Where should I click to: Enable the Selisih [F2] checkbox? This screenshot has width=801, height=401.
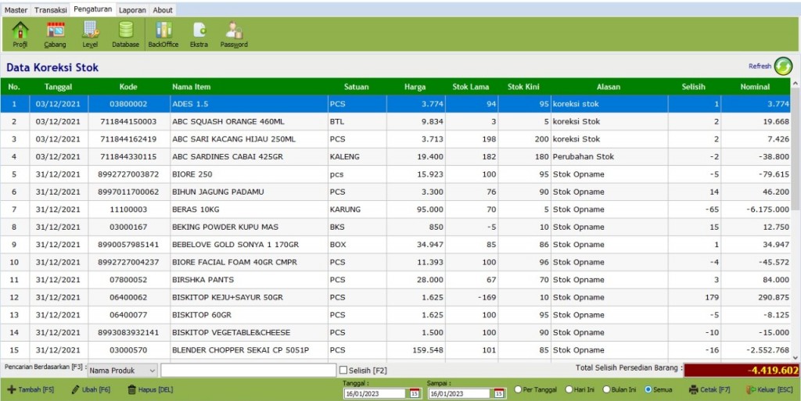(343, 371)
